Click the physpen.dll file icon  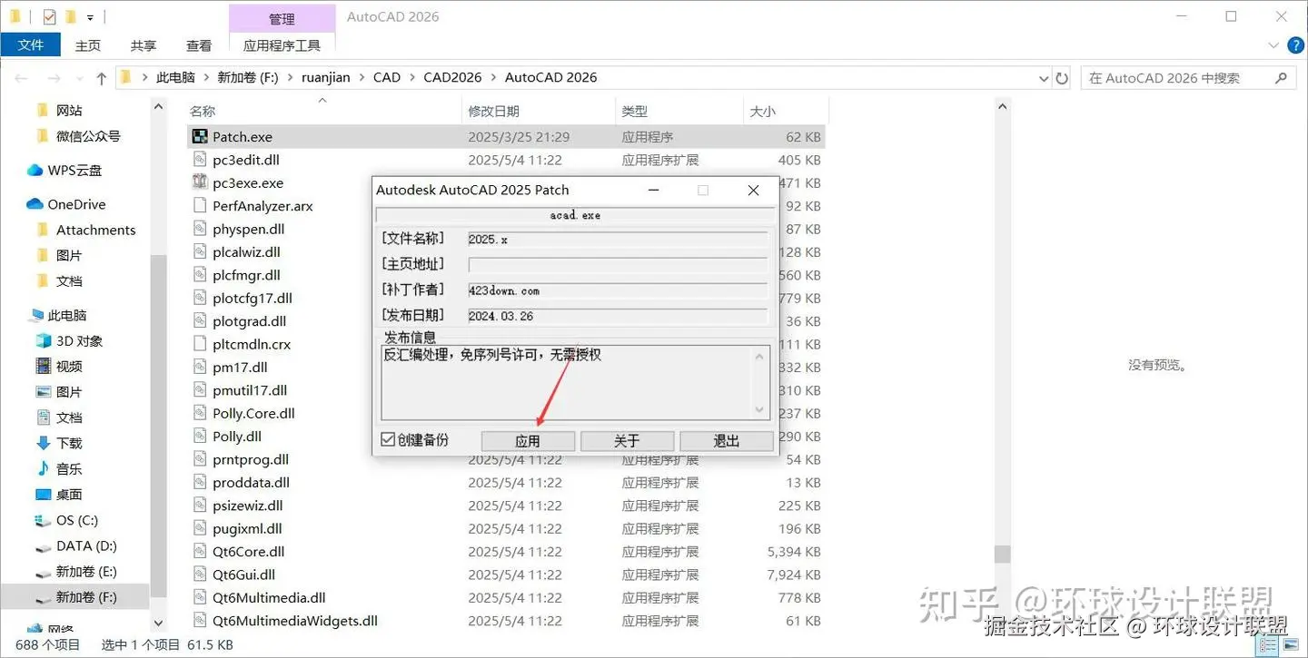(x=200, y=229)
